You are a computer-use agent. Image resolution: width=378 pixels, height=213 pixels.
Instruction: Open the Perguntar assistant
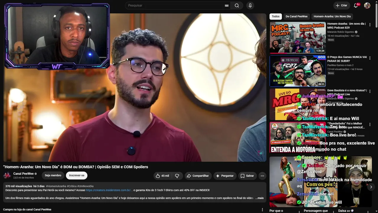pyautogui.click(x=225, y=176)
